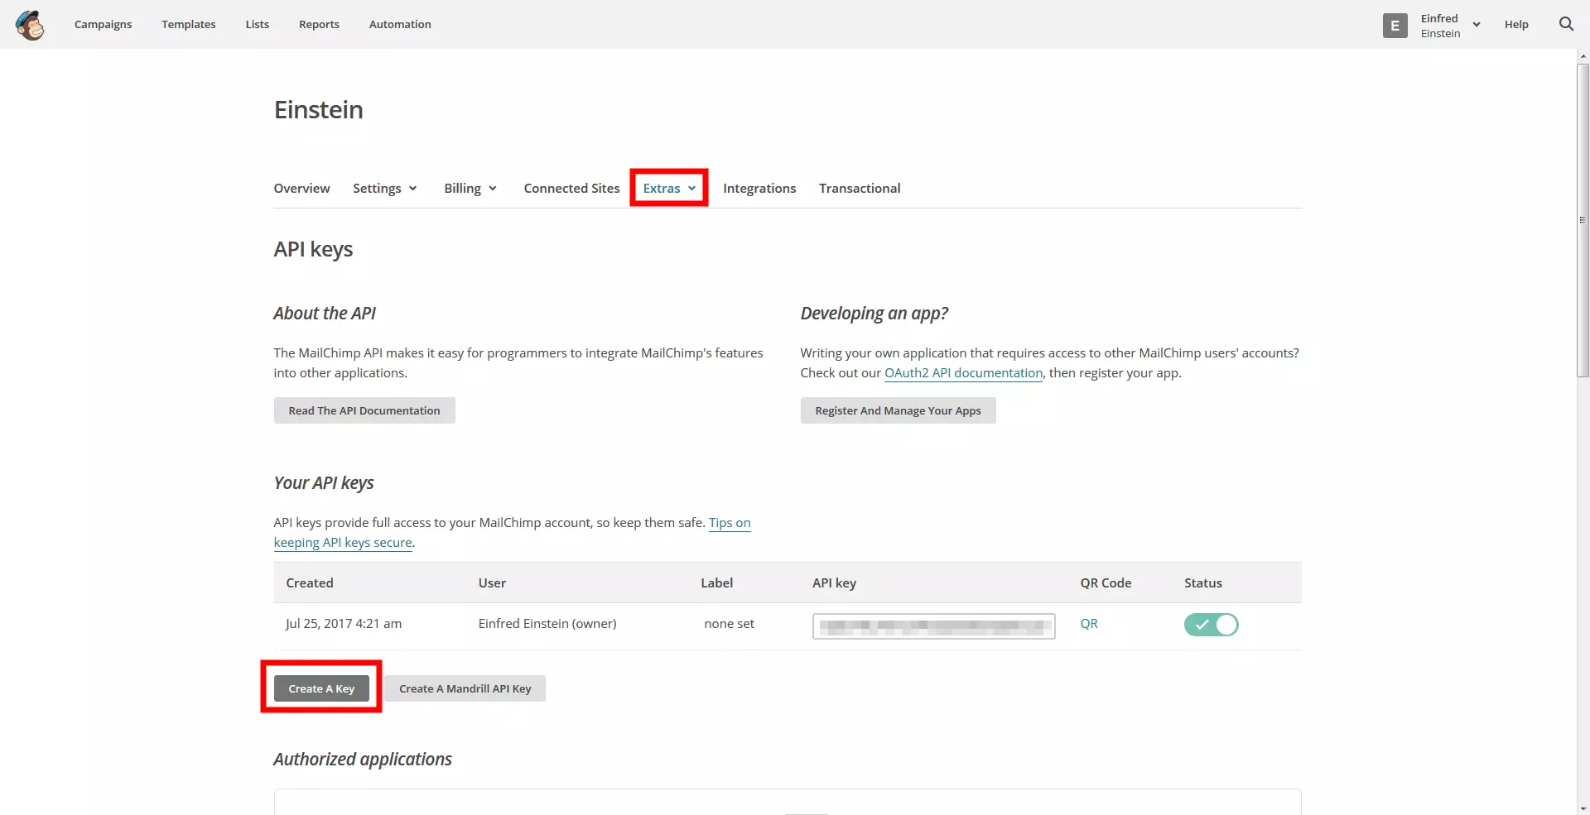
Task: Open OAuth2 API documentation link
Action: pyautogui.click(x=963, y=373)
